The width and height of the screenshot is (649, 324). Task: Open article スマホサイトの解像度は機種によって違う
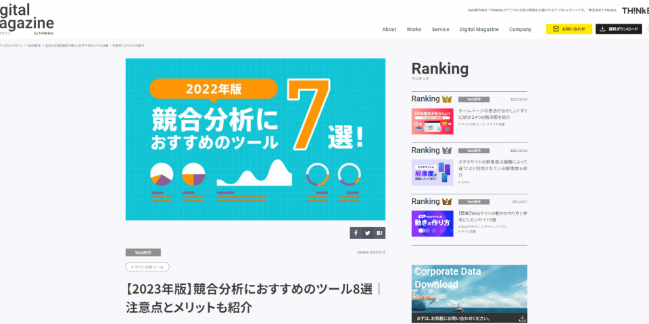[493, 168]
